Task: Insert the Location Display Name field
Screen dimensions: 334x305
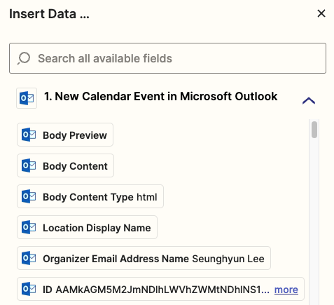Action: (x=87, y=227)
